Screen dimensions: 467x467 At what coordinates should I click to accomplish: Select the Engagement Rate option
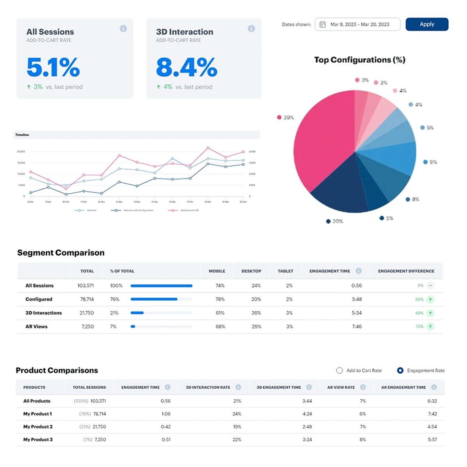[x=400, y=370]
